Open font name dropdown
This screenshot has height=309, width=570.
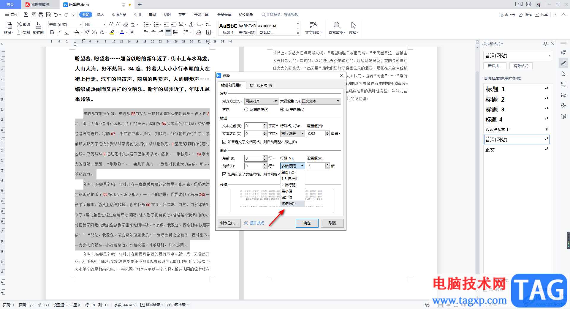point(80,24)
